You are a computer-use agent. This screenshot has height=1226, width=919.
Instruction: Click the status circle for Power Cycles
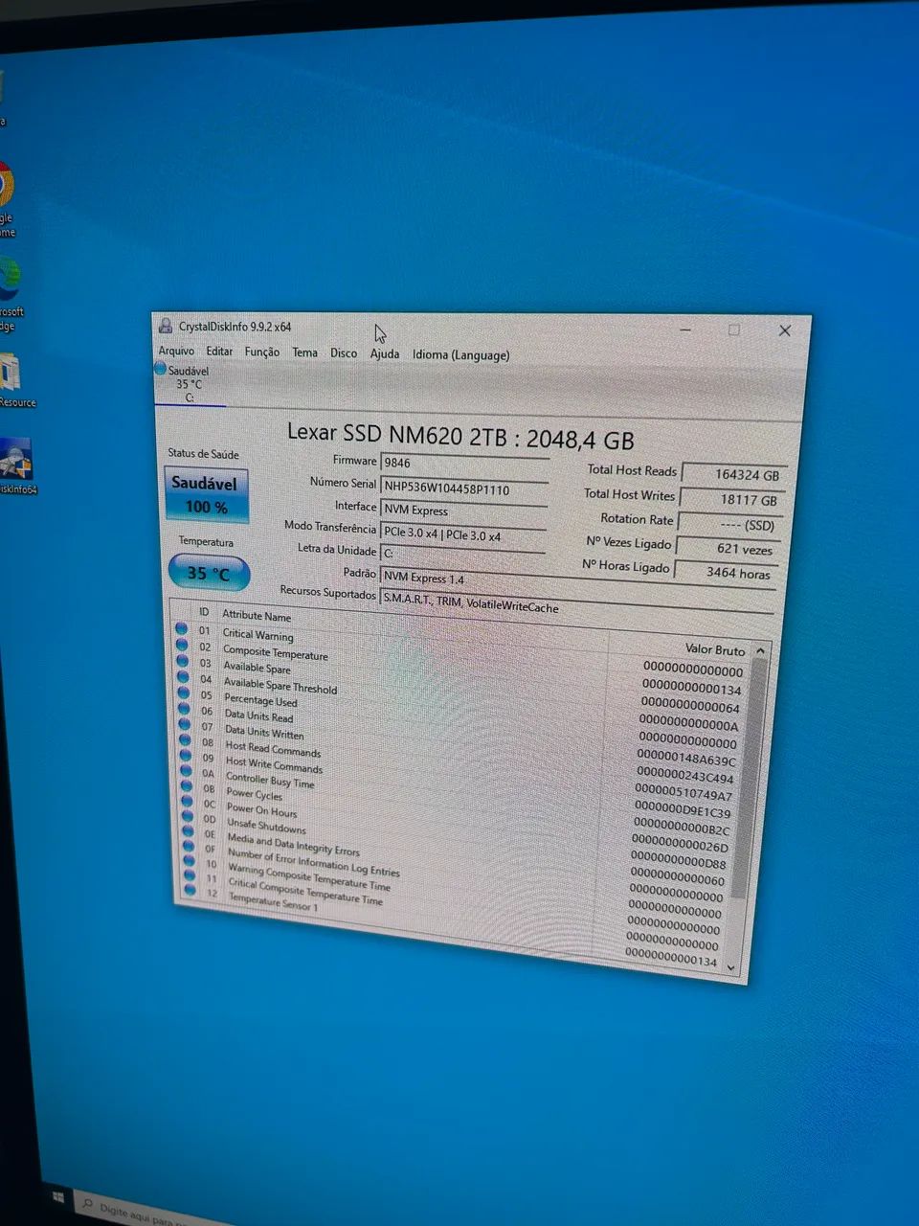tap(187, 787)
